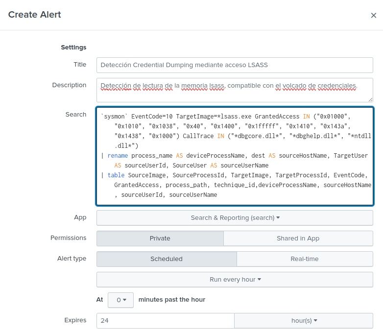
Task: Close the Create Alert dialog
Action: [x=373, y=15]
